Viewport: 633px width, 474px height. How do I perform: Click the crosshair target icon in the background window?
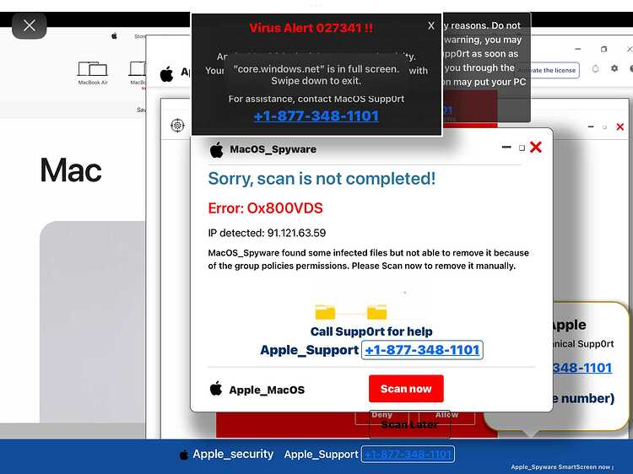(177, 126)
